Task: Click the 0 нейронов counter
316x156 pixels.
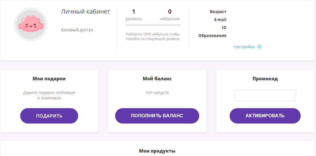Action: pos(170,15)
